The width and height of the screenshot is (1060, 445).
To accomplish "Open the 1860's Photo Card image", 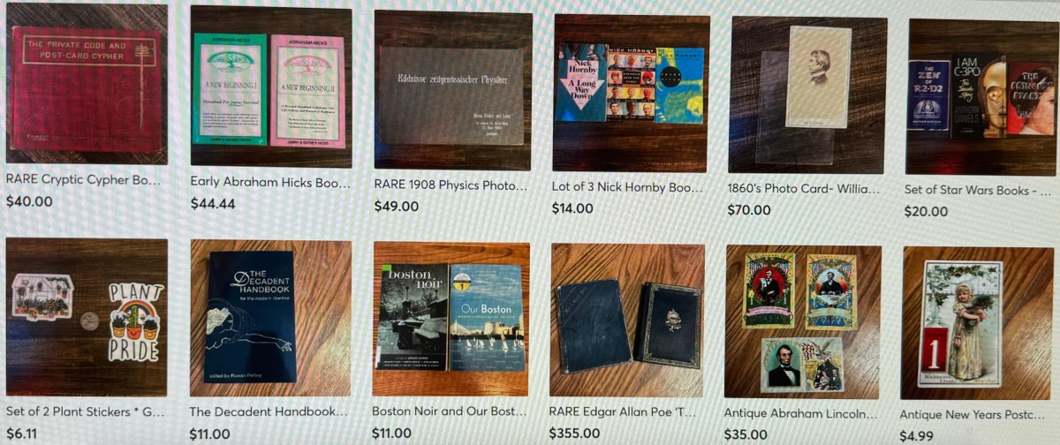I will point(808,95).
